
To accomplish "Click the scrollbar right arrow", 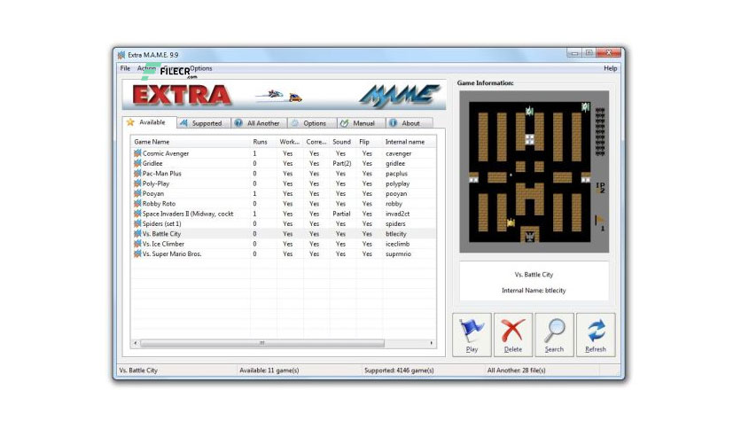I will (431, 343).
